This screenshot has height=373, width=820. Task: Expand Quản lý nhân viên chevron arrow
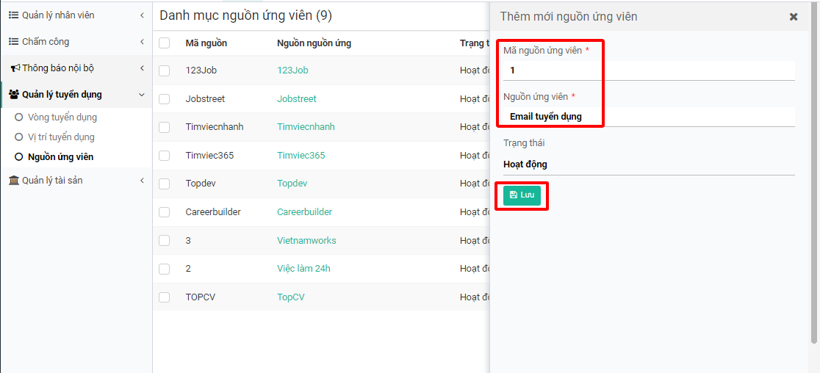pyautogui.click(x=142, y=15)
